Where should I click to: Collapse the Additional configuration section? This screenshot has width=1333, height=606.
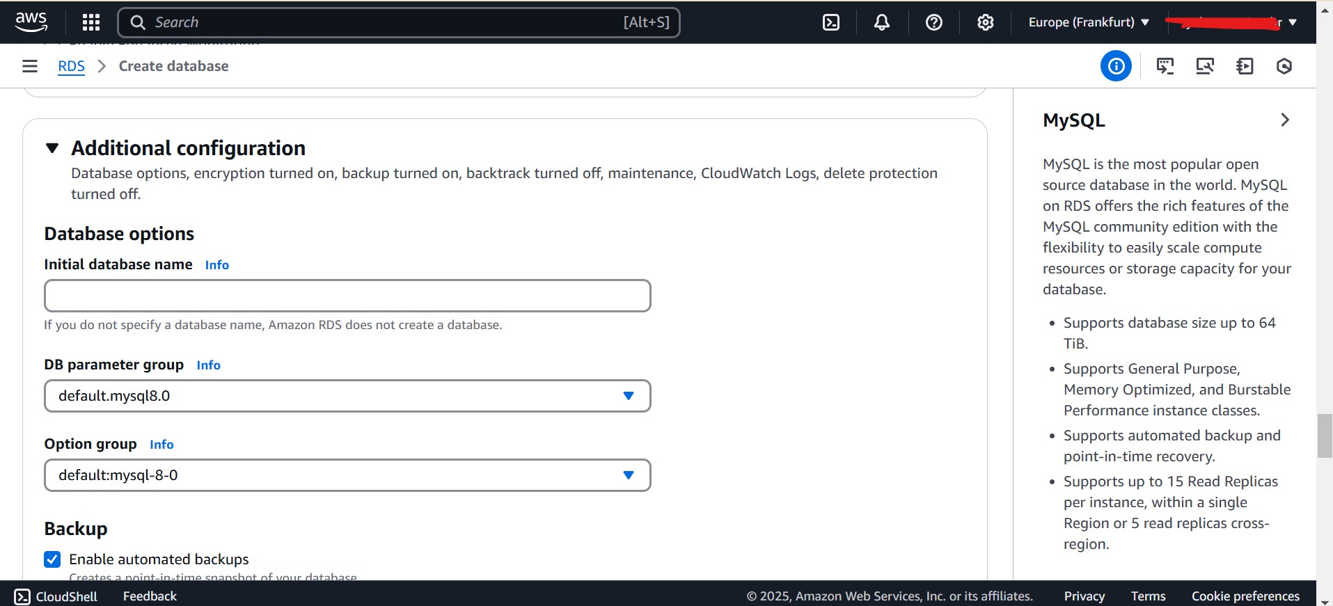tap(52, 148)
